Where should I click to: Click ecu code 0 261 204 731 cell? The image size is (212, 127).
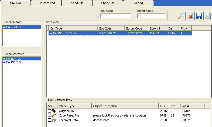pyautogui.click(x=109, y=33)
